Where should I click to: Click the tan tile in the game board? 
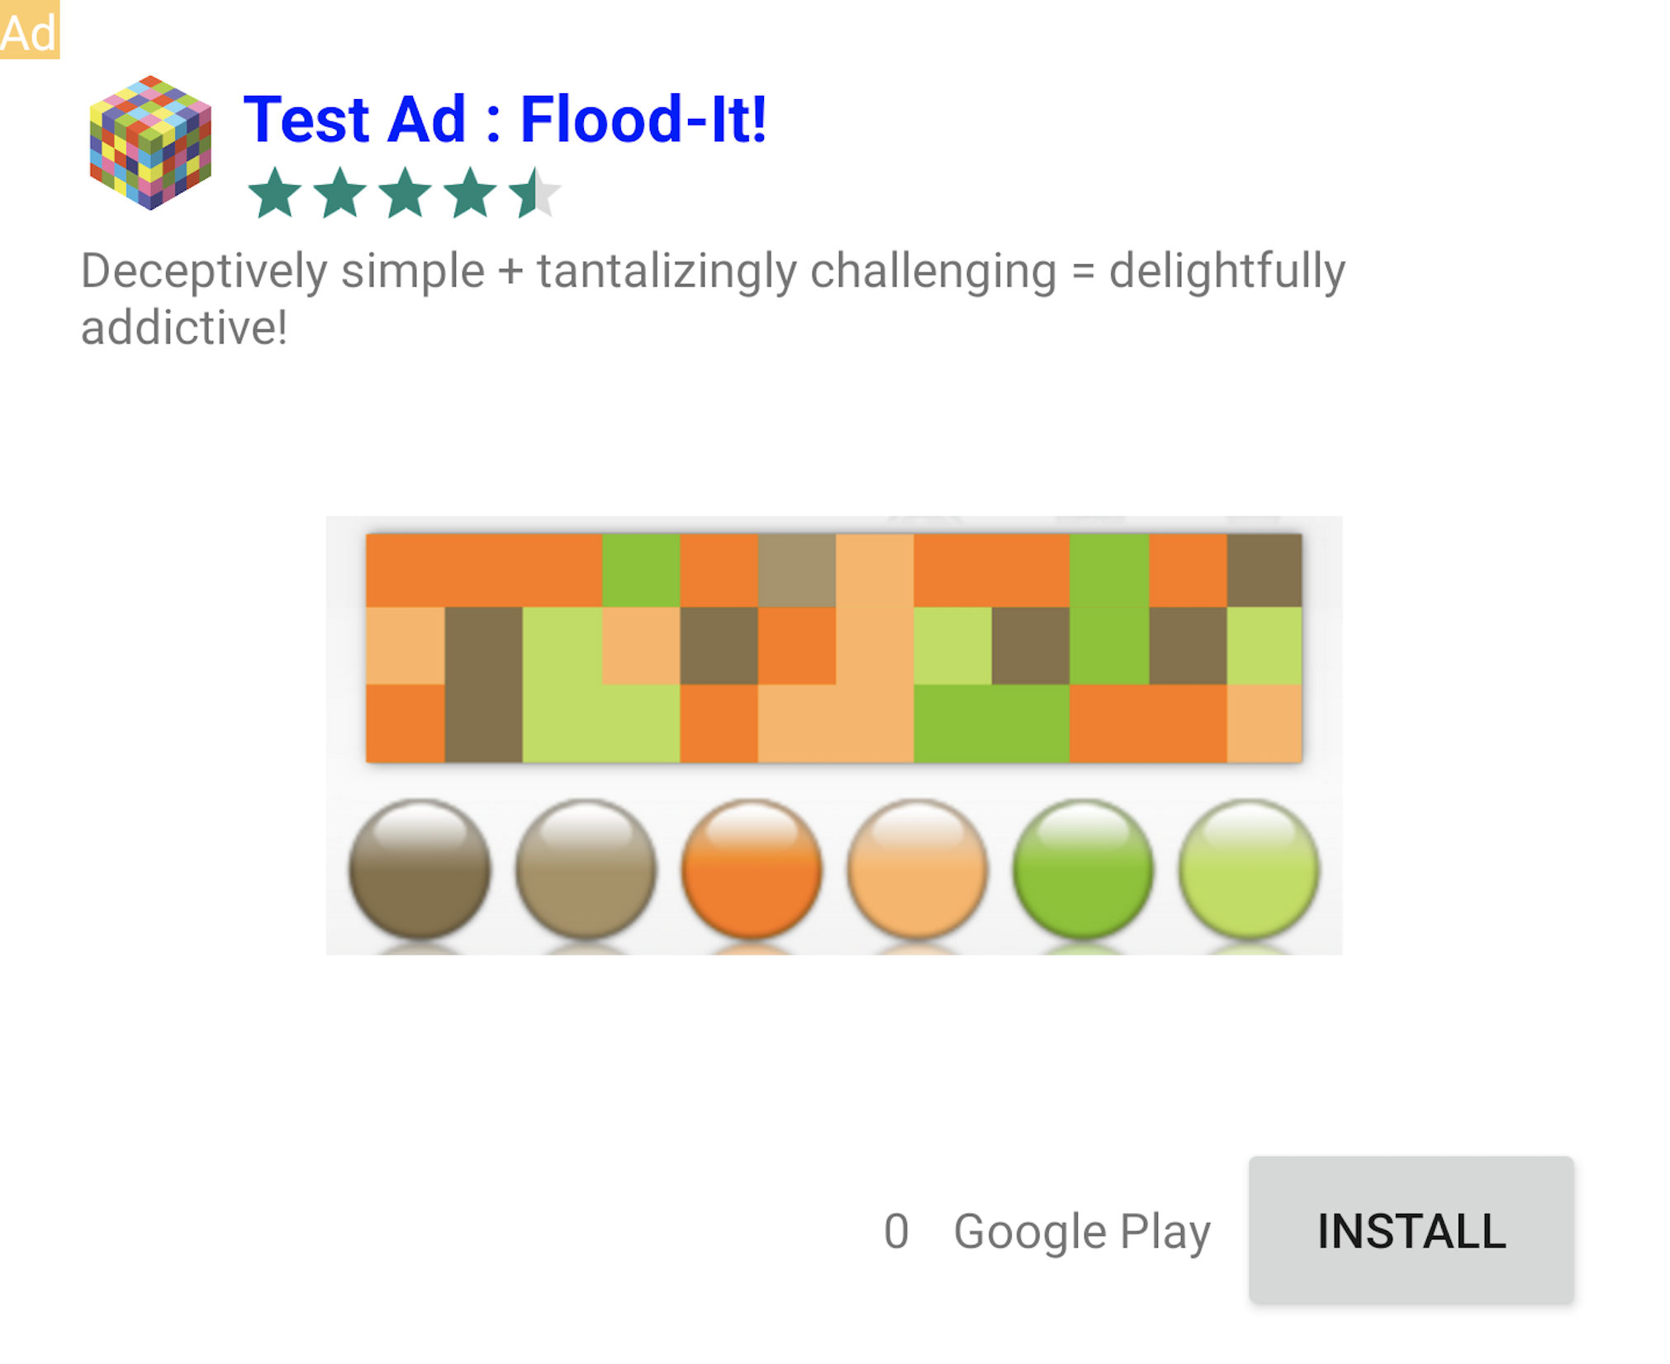(x=797, y=570)
